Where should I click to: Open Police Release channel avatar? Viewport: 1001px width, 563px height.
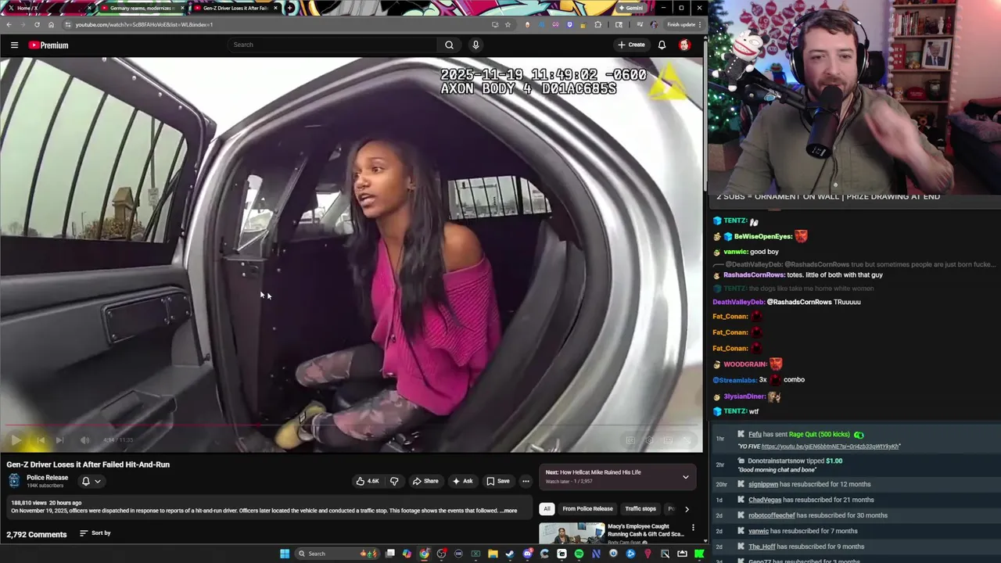[14, 481]
